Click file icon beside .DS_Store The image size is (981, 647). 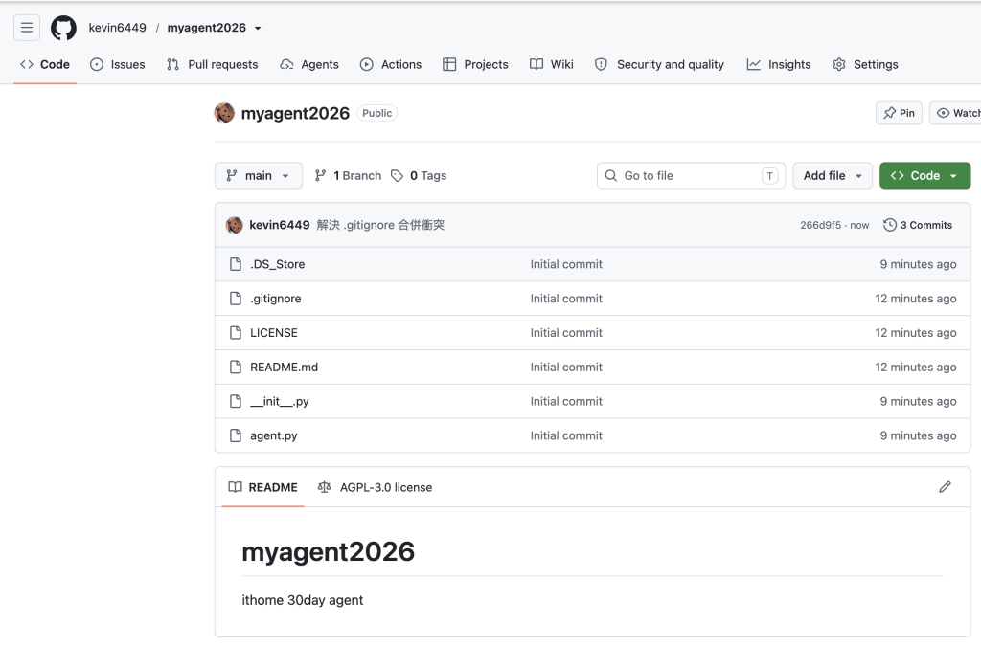pyautogui.click(x=236, y=264)
